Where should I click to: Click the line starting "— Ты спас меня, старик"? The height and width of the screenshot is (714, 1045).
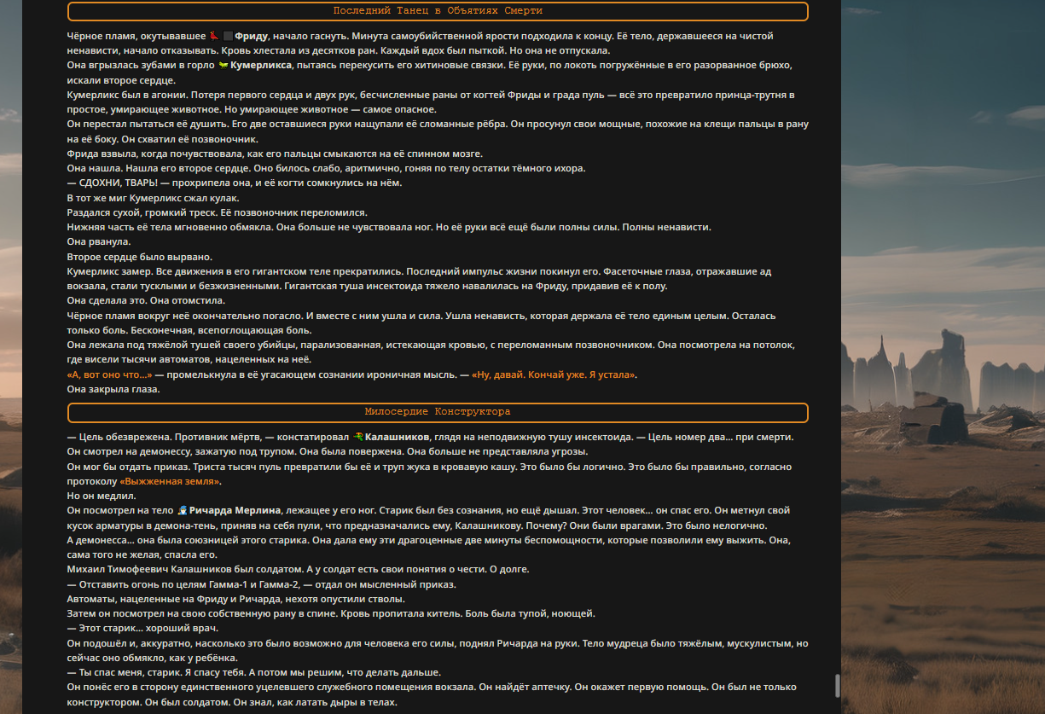pyautogui.click(x=254, y=672)
